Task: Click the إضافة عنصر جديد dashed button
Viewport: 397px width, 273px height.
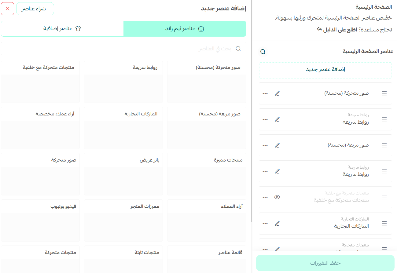Action: point(325,70)
